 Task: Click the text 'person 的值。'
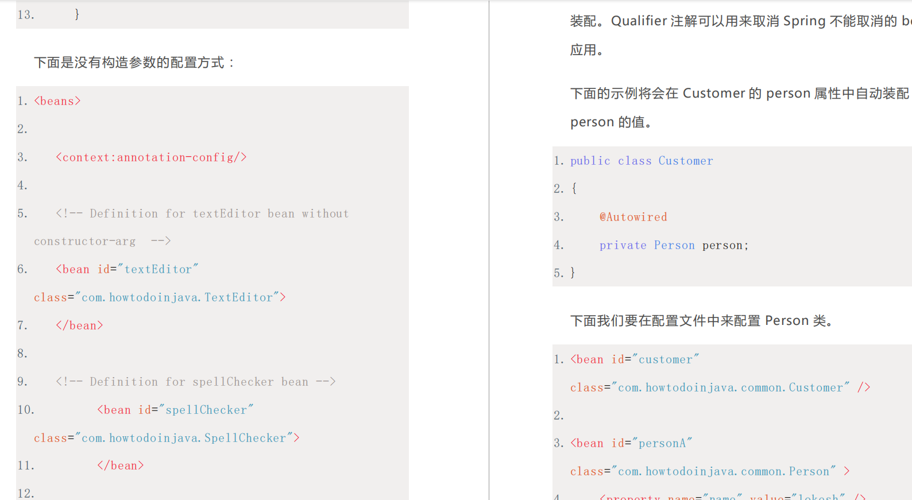[611, 122]
